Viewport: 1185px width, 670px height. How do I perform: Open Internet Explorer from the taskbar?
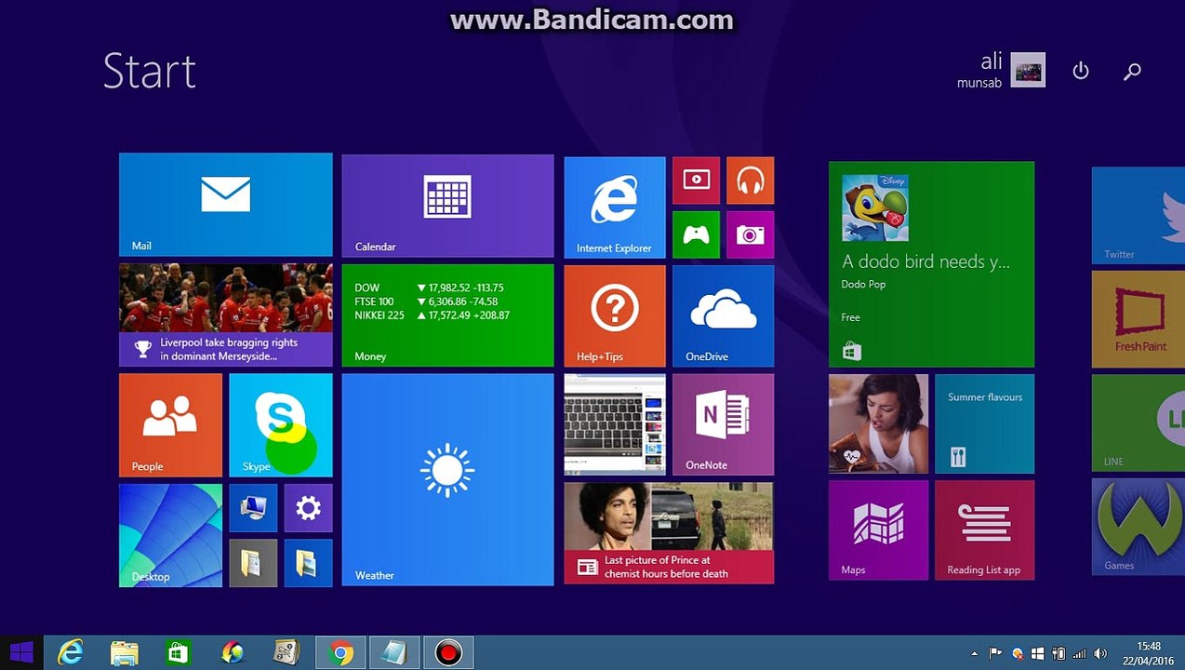(71, 653)
